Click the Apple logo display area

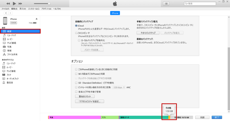click(115, 3)
